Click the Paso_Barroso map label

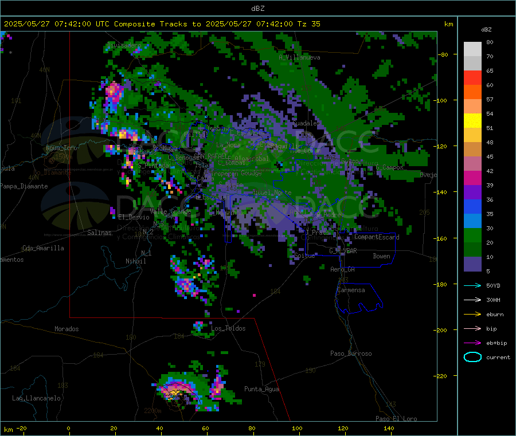(351, 354)
